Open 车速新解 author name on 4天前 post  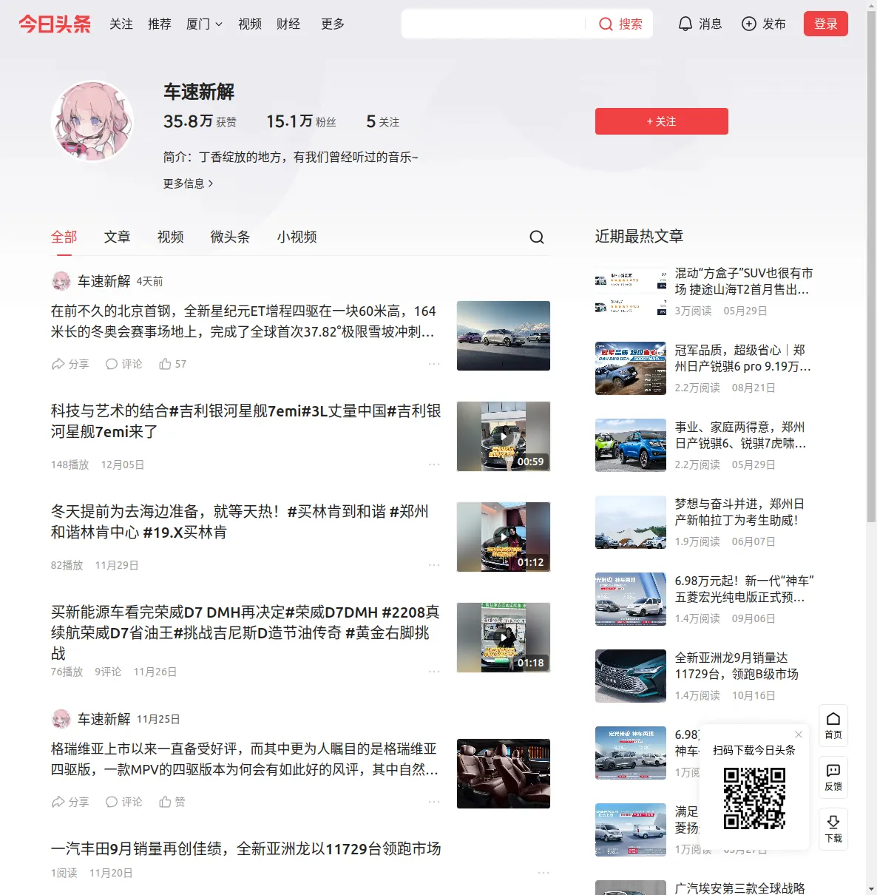[104, 281]
